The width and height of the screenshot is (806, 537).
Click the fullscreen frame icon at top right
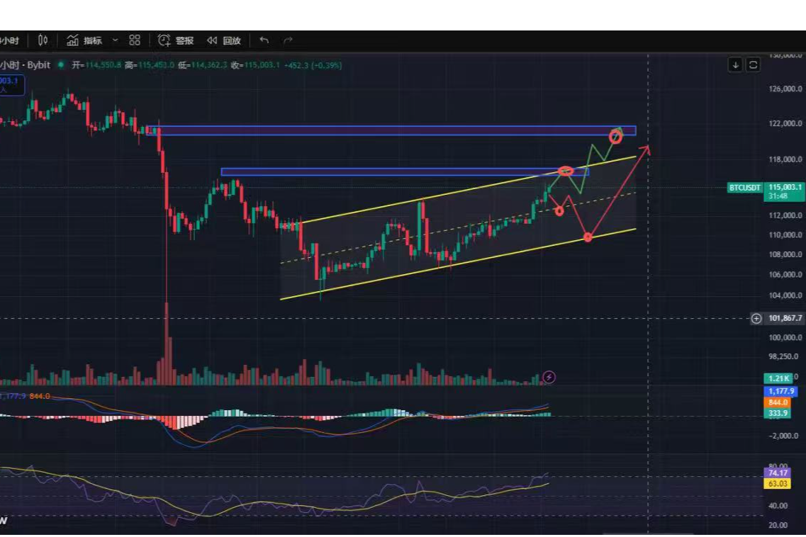pos(753,64)
